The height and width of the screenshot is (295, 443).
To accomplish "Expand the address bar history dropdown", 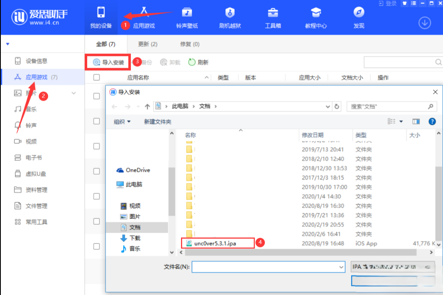I will click(327, 107).
